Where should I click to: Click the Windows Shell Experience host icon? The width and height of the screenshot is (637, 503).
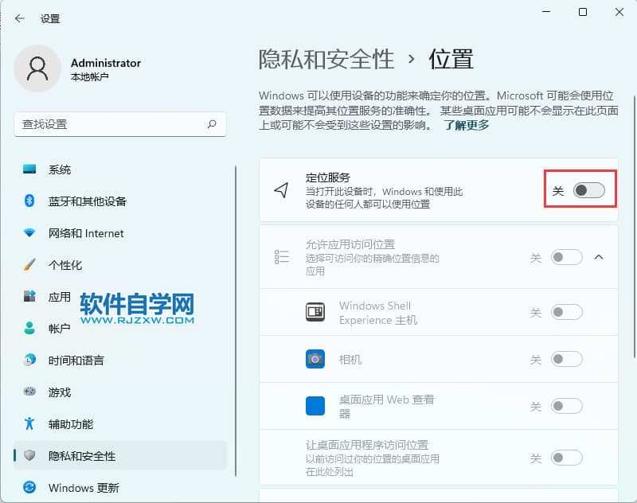click(315, 313)
